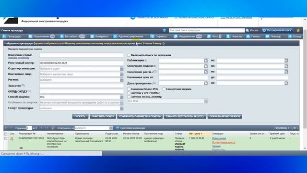
Task: Open calendar for Дата проведения с date
Action: (x=206, y=83)
